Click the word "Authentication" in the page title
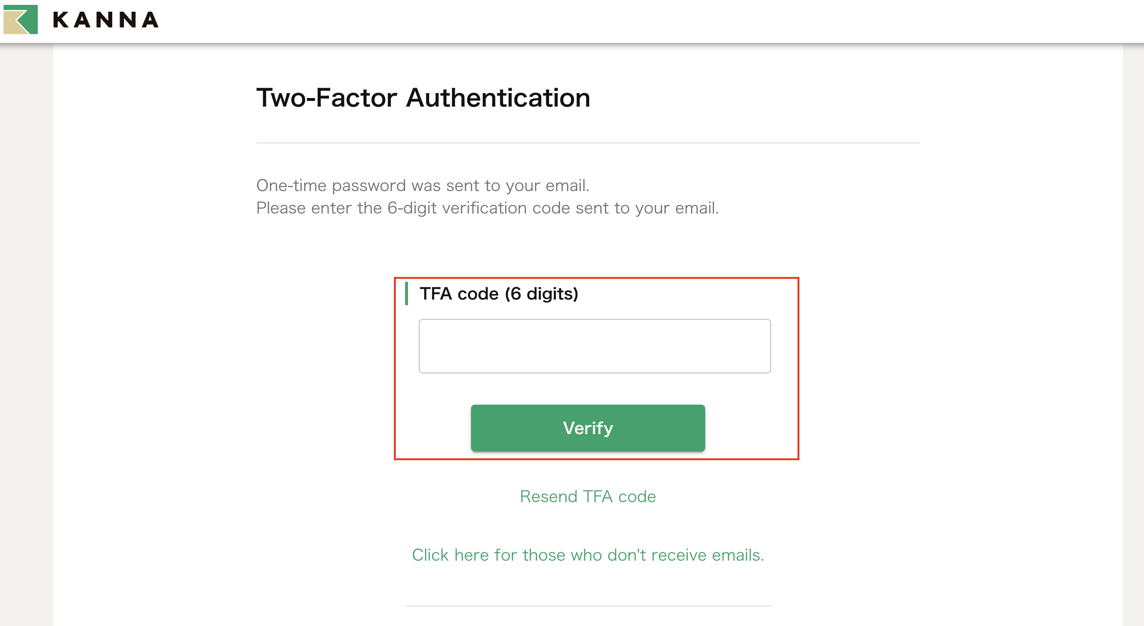 click(x=498, y=98)
